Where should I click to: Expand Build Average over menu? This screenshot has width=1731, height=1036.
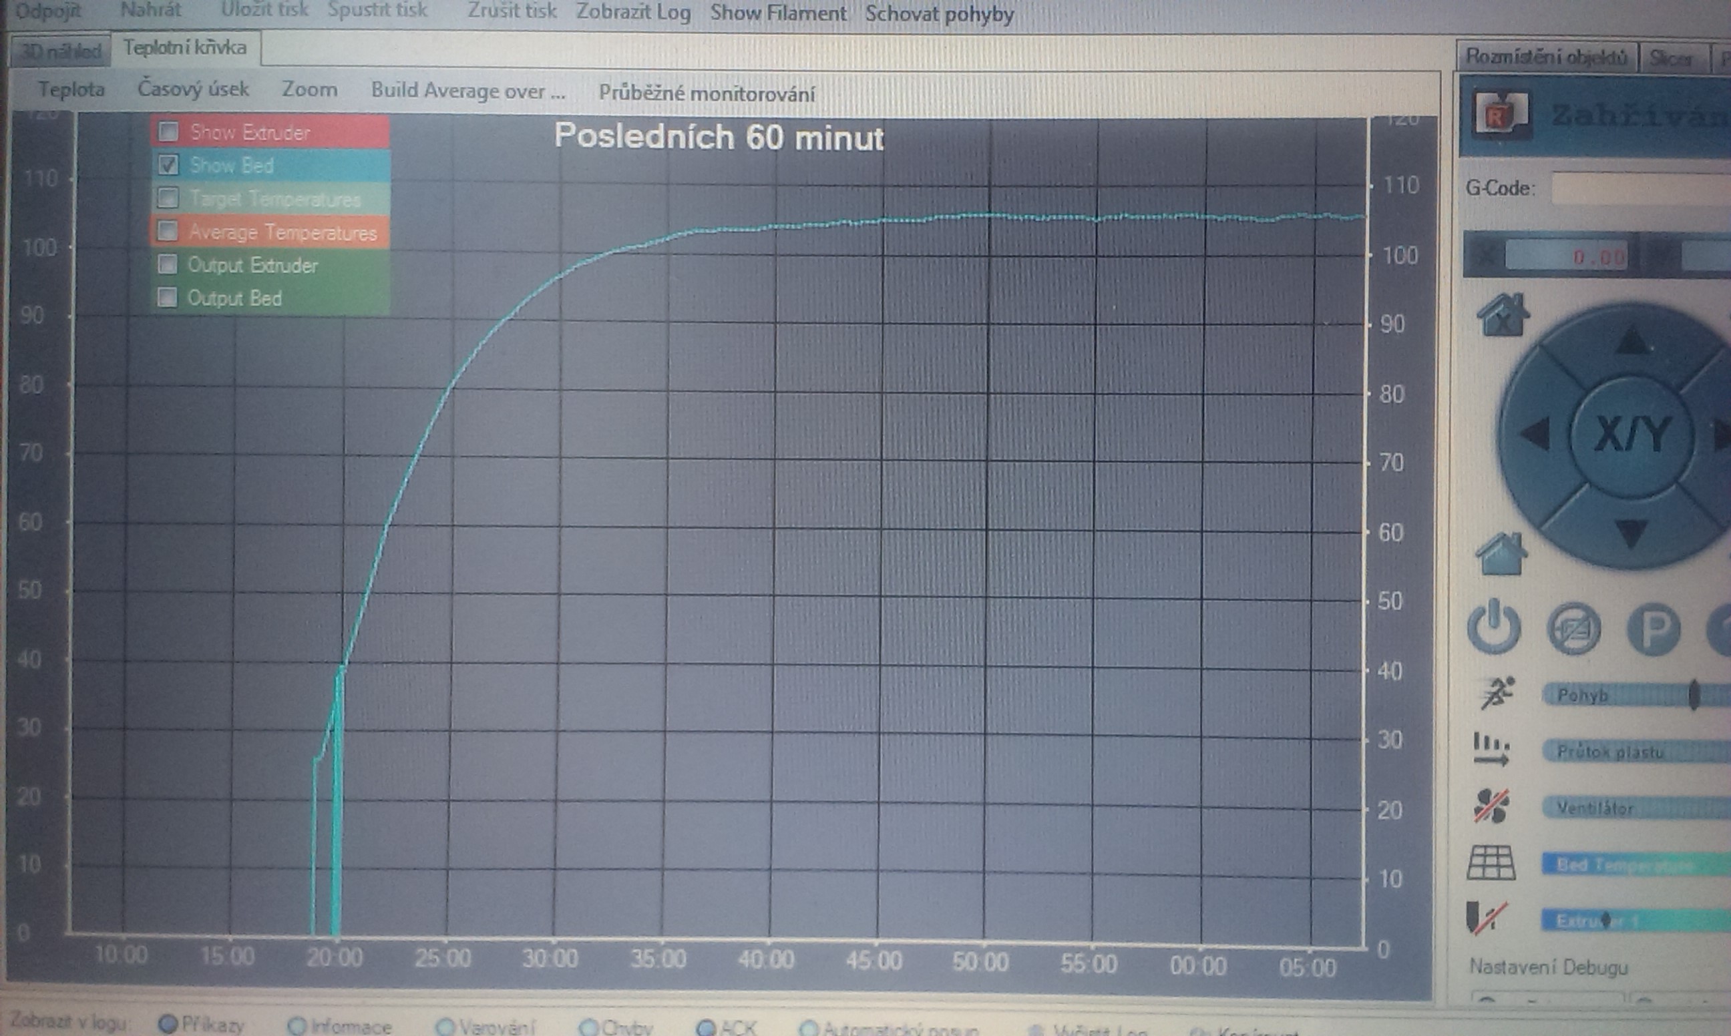click(x=468, y=91)
